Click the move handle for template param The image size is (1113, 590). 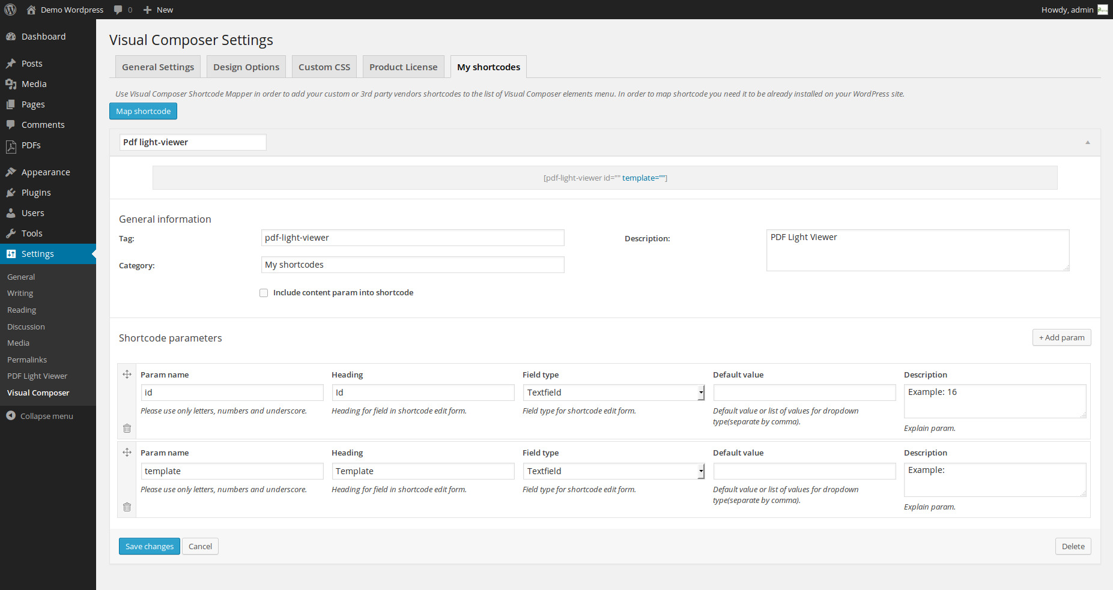127,453
